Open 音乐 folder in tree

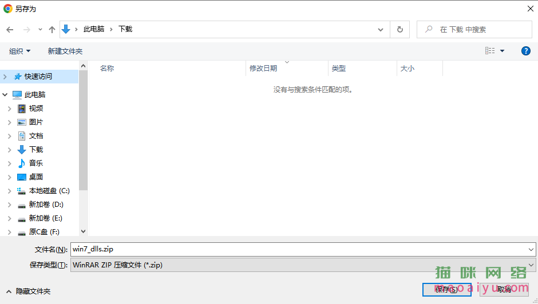(x=35, y=163)
